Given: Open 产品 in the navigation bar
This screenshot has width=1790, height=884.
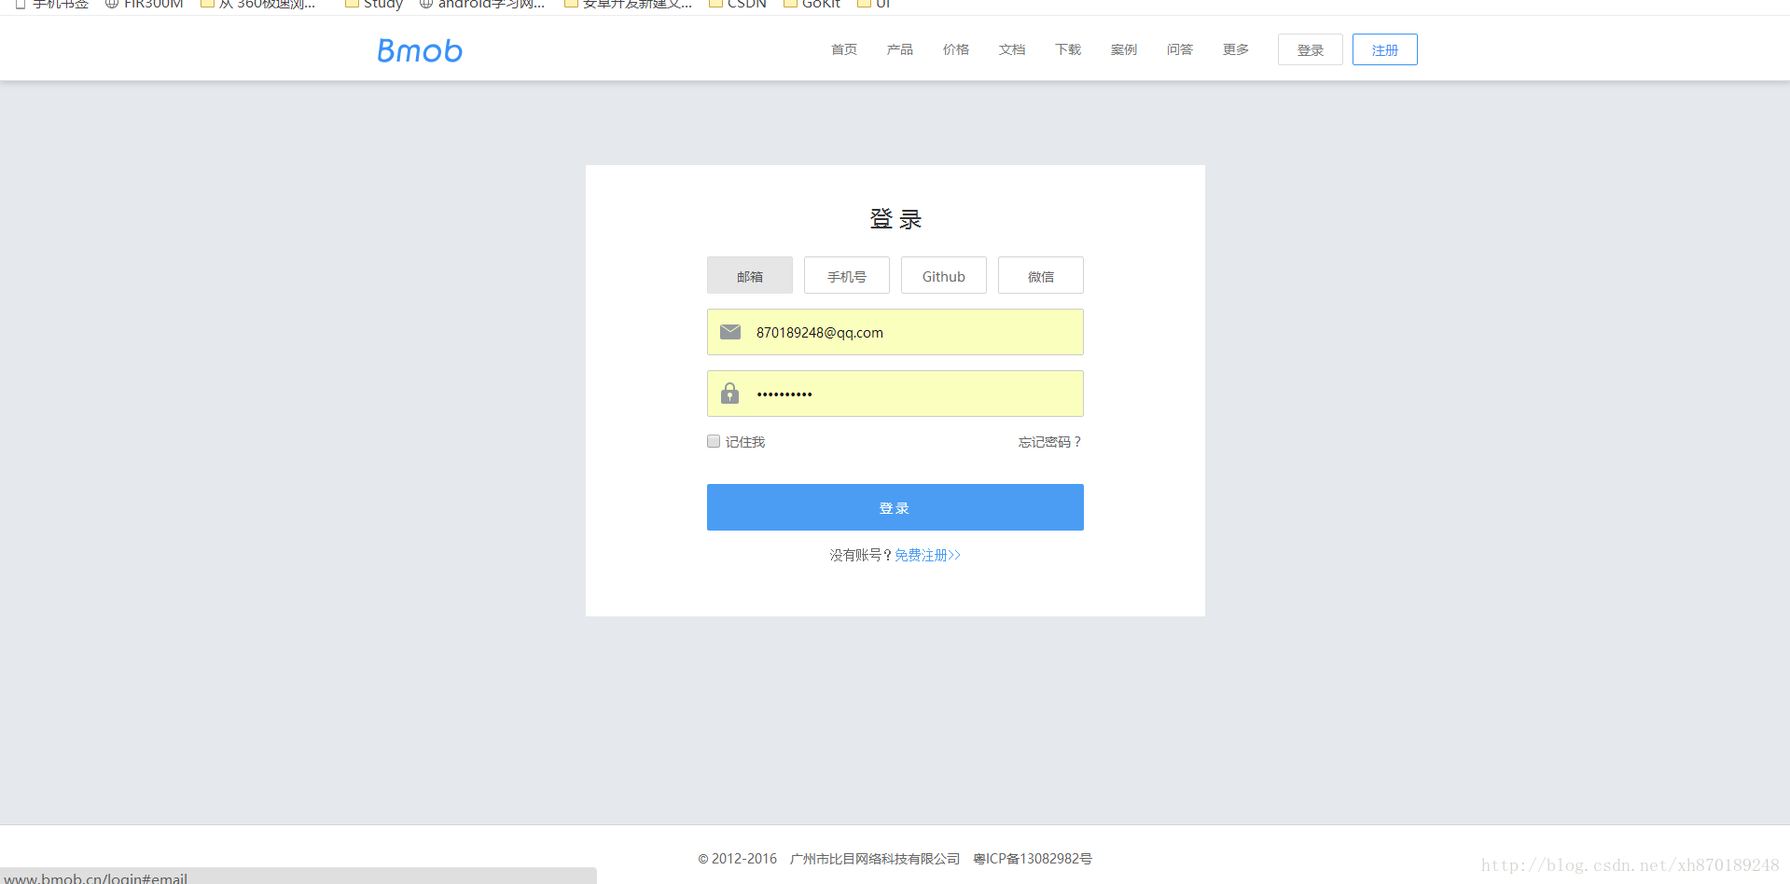Looking at the screenshot, I should coord(900,49).
